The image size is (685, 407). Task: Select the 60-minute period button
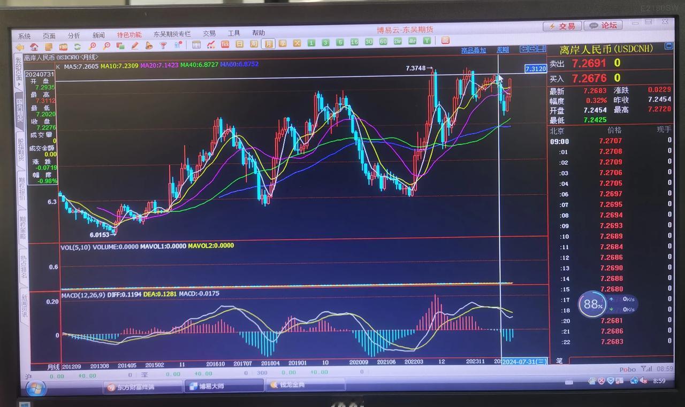383,42
